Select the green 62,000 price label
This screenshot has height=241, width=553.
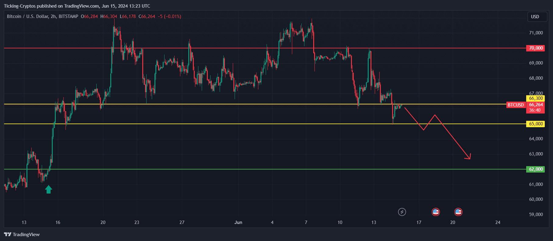click(x=536, y=169)
